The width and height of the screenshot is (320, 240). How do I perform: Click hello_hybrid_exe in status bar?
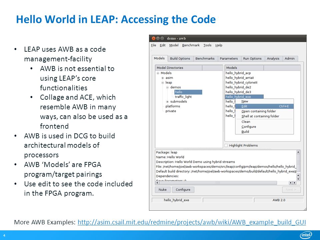(177, 200)
